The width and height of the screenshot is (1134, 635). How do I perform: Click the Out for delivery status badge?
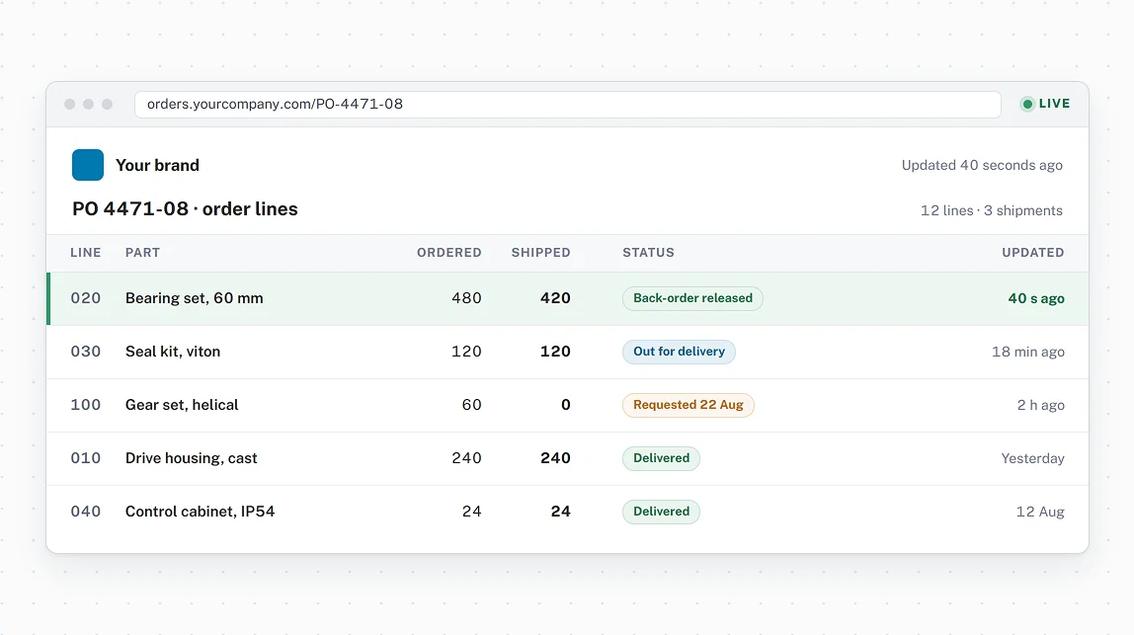pos(679,352)
